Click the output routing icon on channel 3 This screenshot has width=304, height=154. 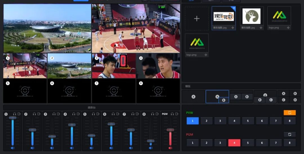(x=59, y=114)
